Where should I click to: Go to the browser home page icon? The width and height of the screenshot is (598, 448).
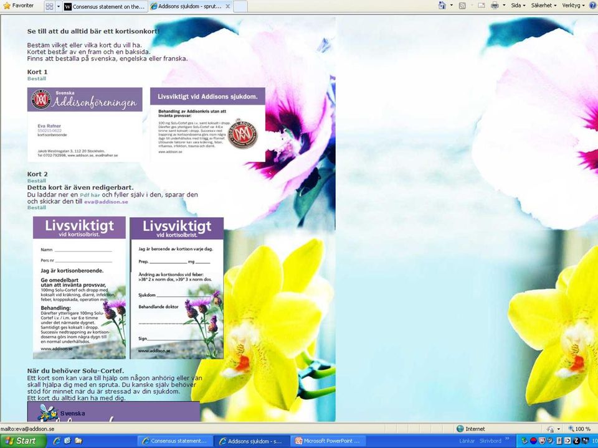[442, 6]
